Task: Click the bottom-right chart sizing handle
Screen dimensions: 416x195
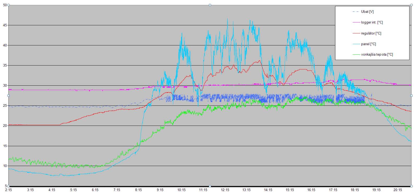Action: (x=412, y=186)
